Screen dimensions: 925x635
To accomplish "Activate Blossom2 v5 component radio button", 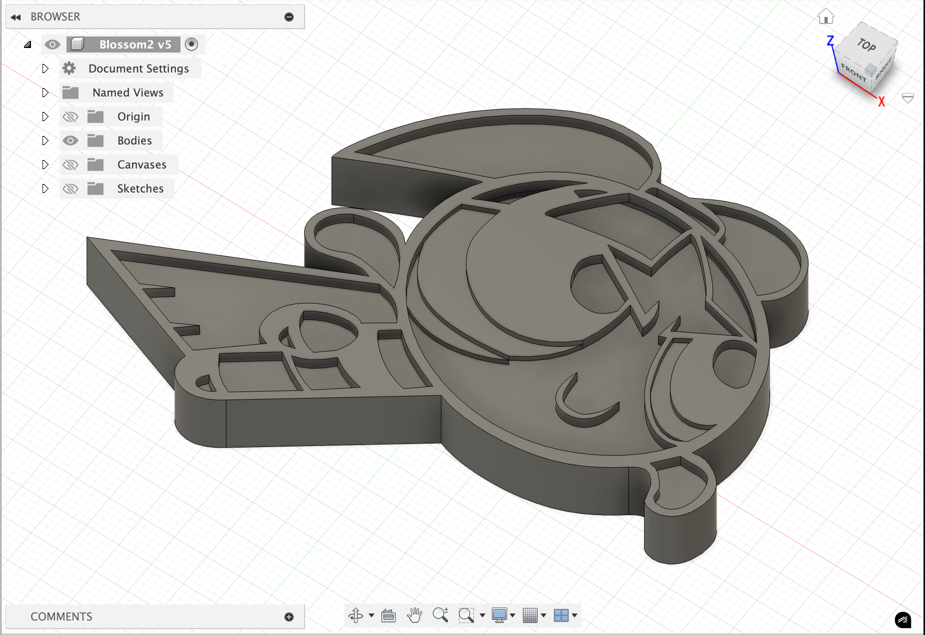I will 191,44.
